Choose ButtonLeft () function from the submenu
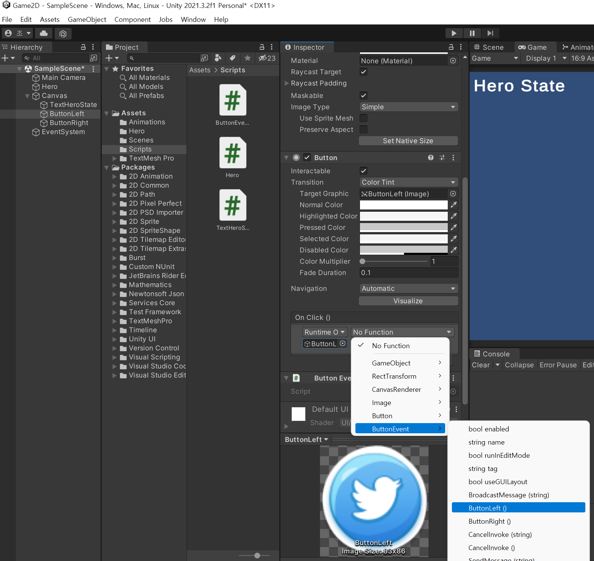The image size is (594, 561). [519, 508]
